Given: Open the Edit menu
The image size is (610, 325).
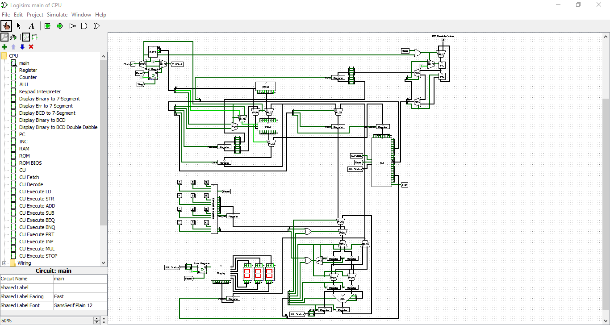Looking at the screenshot, I should tap(18, 15).
